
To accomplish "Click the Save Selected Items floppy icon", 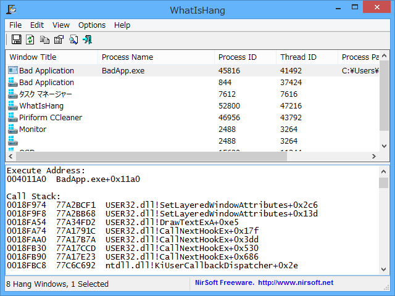I will pyautogui.click(x=17, y=39).
